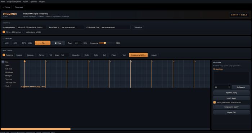Click the Обновить button

tap(138, 27)
